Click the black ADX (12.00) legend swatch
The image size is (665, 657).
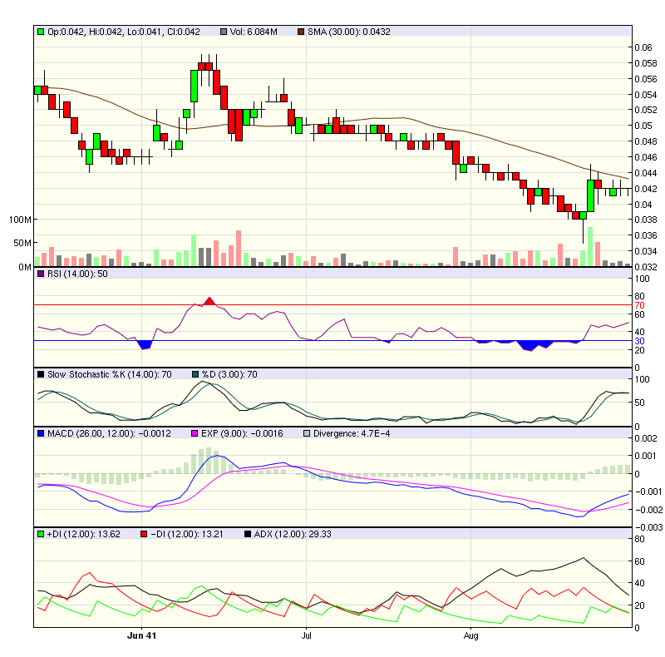(248, 534)
